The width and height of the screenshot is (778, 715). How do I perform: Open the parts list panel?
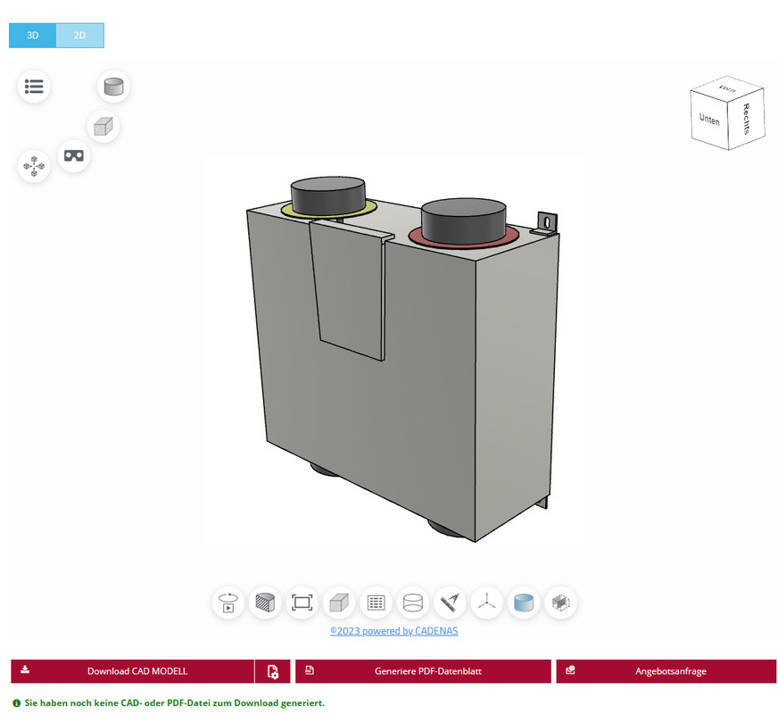(34, 87)
